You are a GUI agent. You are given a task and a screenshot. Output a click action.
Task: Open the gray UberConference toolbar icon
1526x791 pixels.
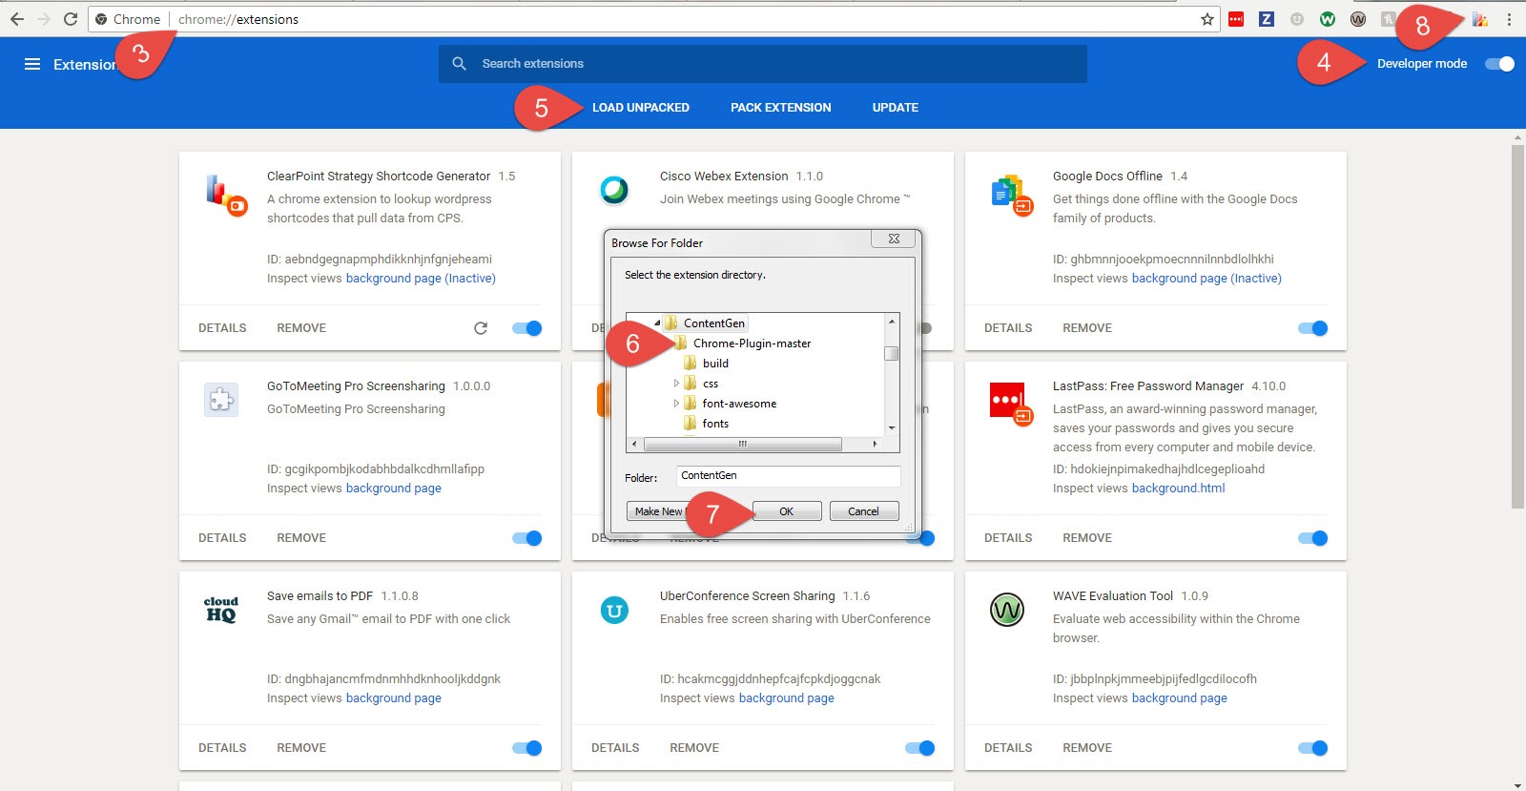coord(1297,19)
